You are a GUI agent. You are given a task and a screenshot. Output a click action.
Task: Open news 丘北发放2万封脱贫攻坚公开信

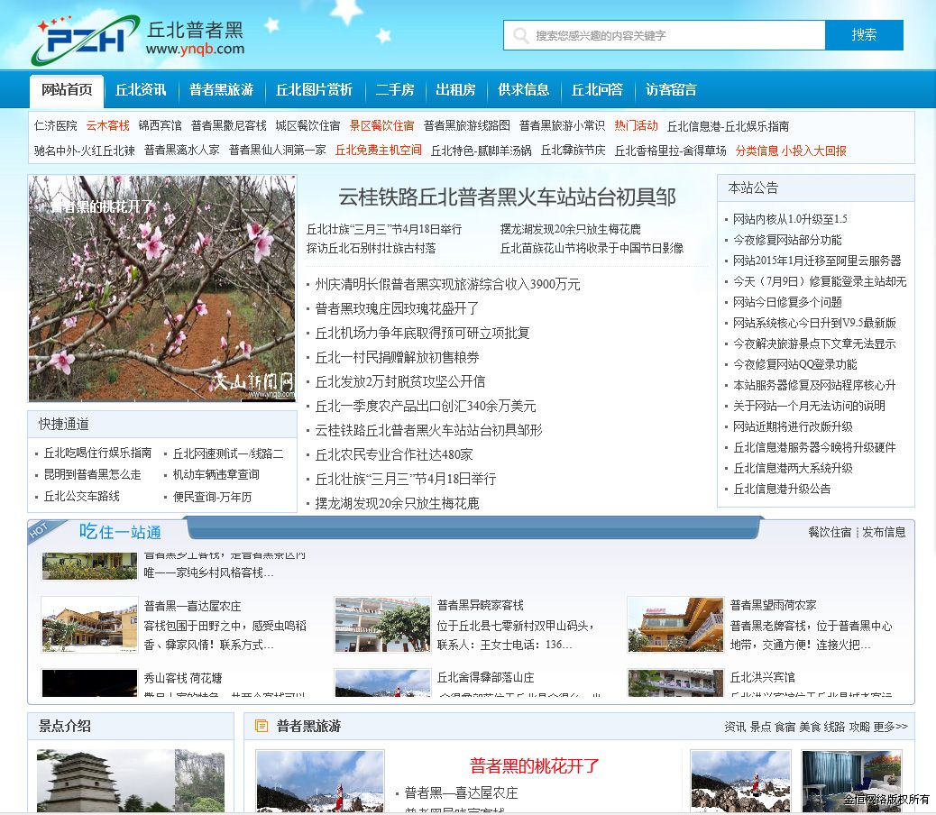[x=400, y=382]
